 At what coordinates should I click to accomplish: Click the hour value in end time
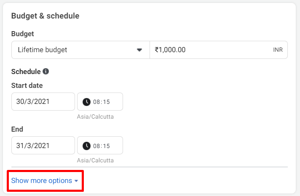tap(96, 146)
